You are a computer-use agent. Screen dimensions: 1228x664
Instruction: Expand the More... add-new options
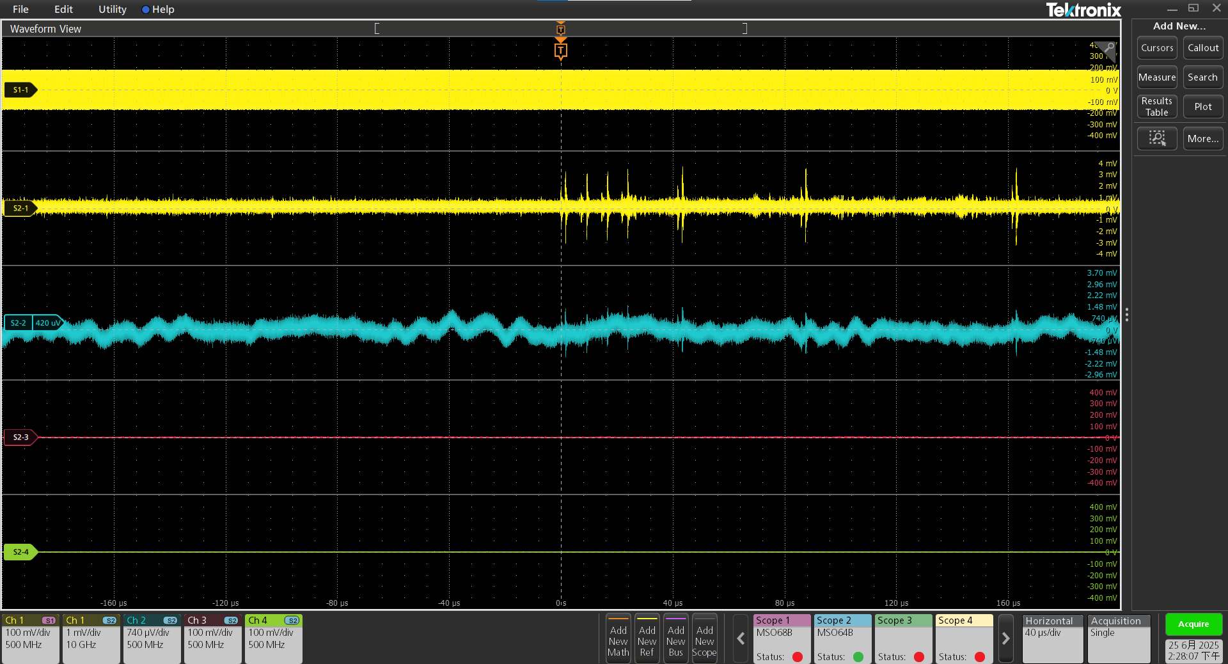click(x=1202, y=138)
